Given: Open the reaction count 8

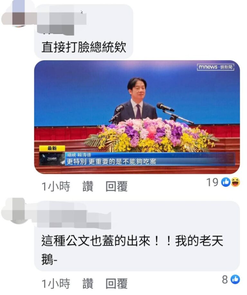Looking at the screenshot, I should click(x=225, y=280).
